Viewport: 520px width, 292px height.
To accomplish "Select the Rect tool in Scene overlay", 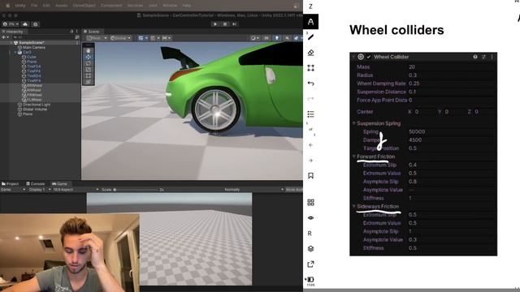I will point(89,75).
